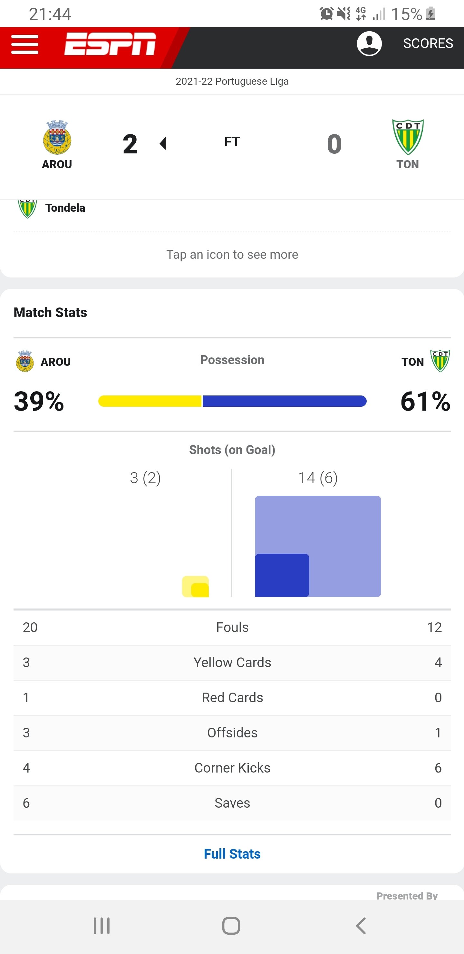Image resolution: width=464 pixels, height=954 pixels.
Task: Tap the small Tondela crest in Match Stats
Action: pyautogui.click(x=440, y=361)
